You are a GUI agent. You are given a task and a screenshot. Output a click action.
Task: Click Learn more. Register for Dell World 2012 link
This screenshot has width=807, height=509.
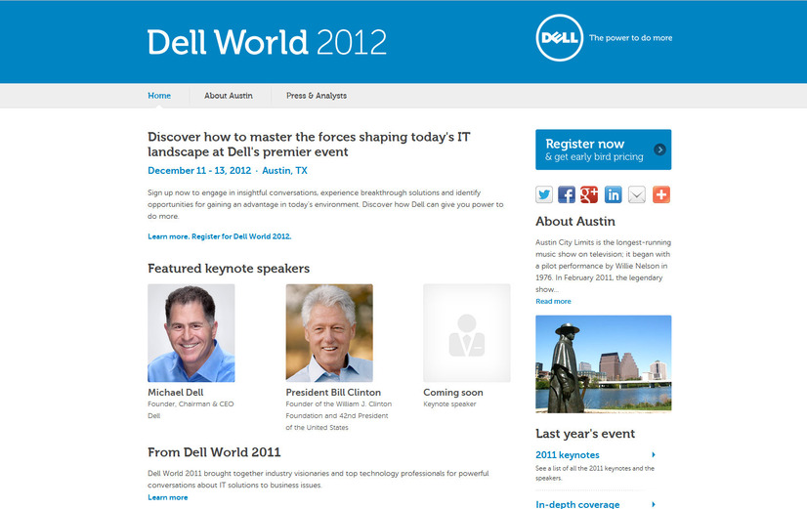point(220,236)
